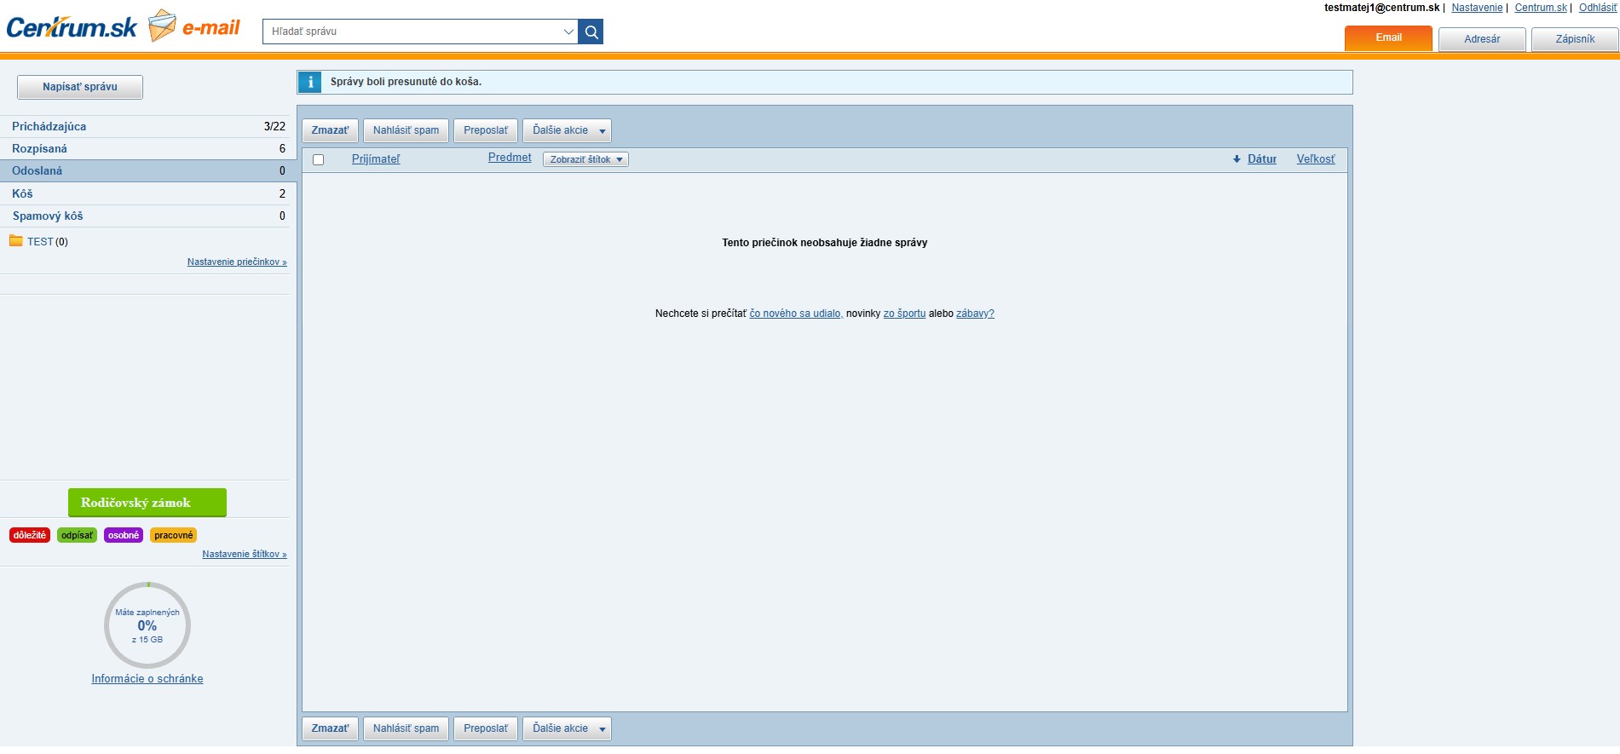Toggle the select all messages checkbox
1620x754 pixels.
[319, 160]
